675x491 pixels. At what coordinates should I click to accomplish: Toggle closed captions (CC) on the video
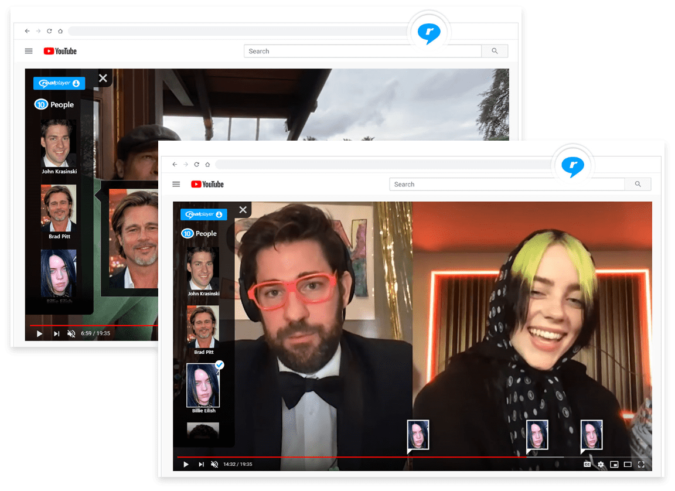click(x=587, y=464)
